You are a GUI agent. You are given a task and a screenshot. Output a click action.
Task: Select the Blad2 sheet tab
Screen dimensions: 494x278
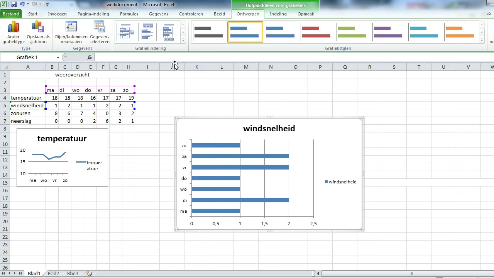pos(53,273)
